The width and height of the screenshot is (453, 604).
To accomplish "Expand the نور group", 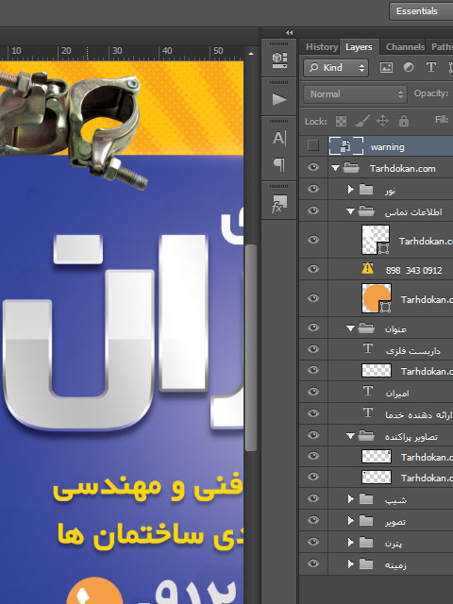I will pos(350,189).
